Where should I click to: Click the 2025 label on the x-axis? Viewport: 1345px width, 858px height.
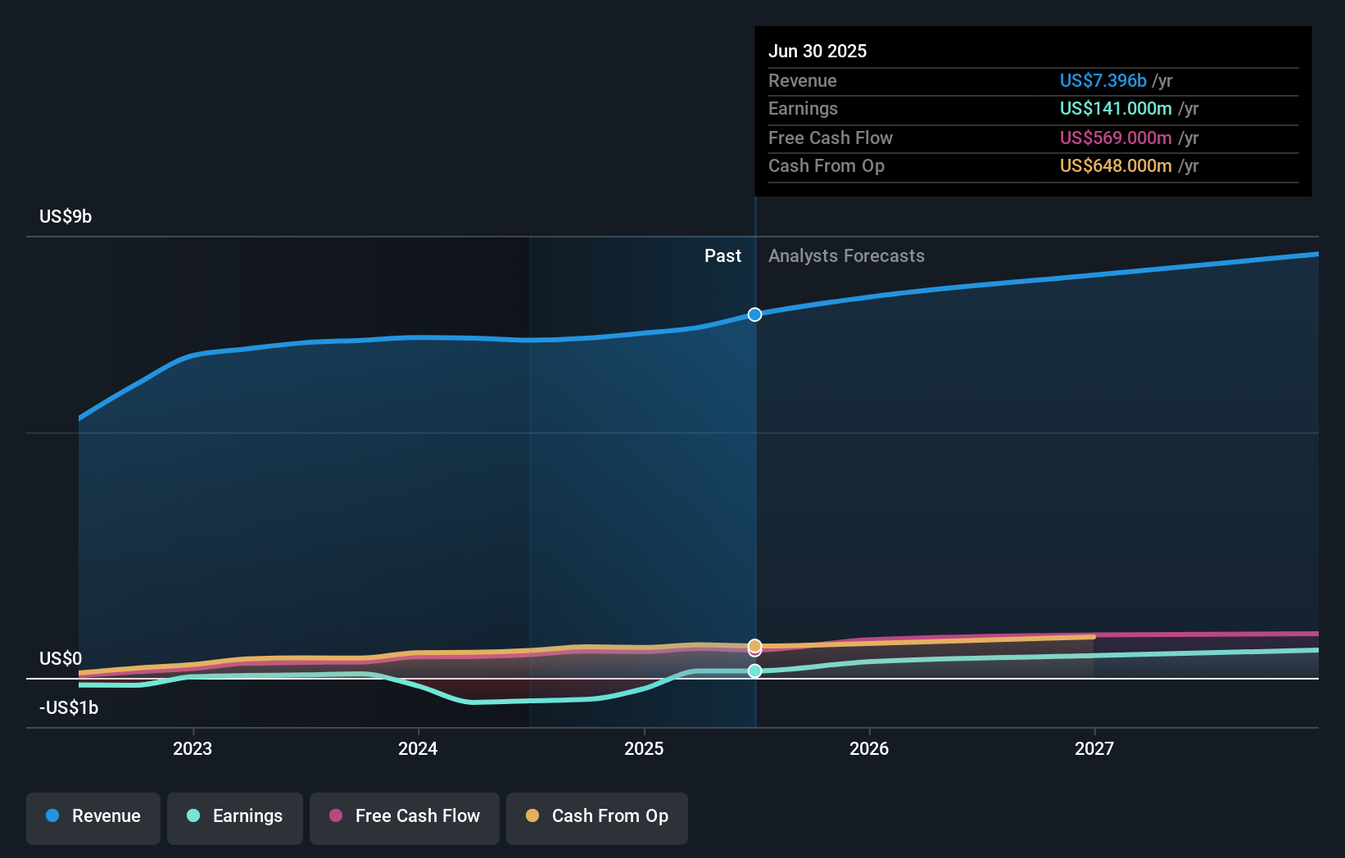644,748
